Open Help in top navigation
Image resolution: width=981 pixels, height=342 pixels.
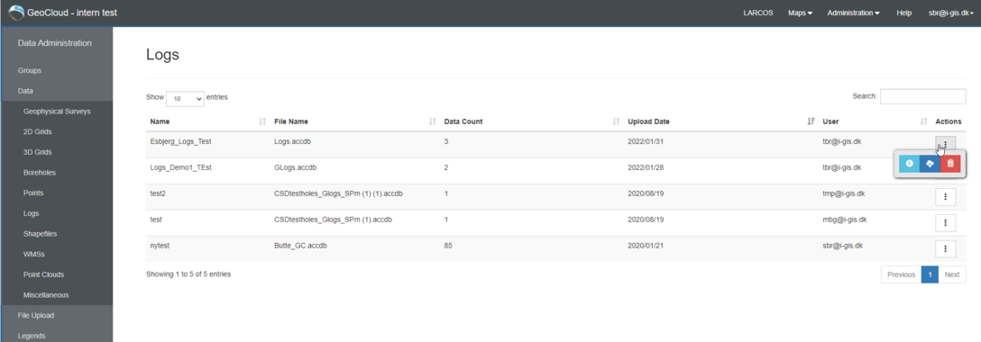[x=904, y=13]
